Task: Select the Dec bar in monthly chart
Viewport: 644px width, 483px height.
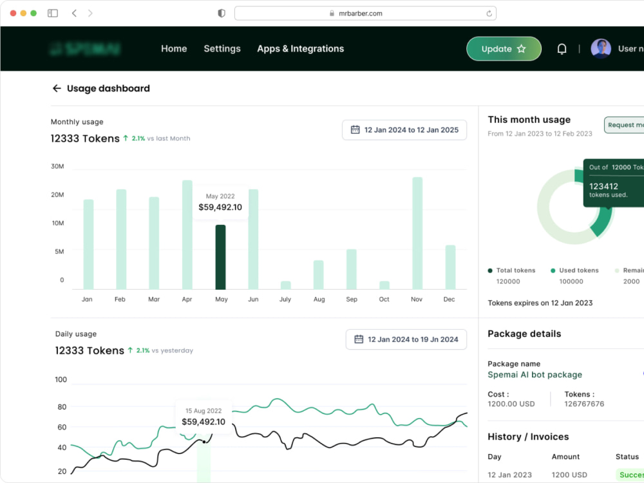Action: [x=451, y=267]
